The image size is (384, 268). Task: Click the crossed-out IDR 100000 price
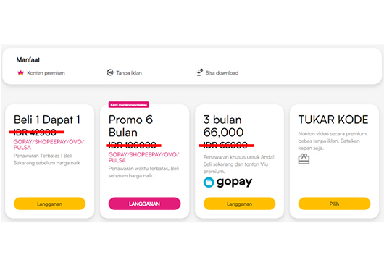[x=133, y=146]
